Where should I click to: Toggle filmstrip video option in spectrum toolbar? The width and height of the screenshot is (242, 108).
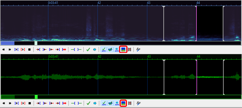(129, 49)
